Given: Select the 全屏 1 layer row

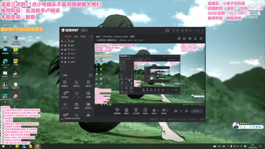Looking at the screenshot, I should [x=77, y=62].
